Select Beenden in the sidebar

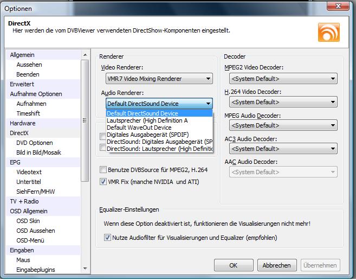click(43, 74)
